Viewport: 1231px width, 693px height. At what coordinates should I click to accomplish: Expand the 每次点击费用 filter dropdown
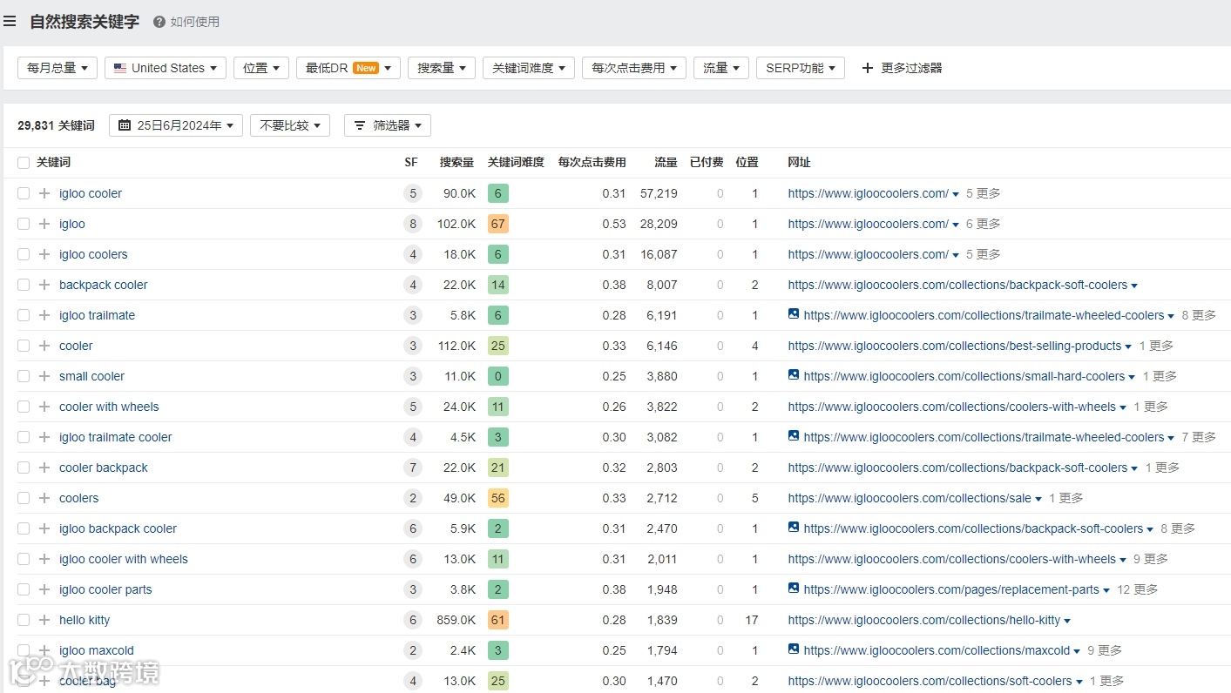pos(634,68)
